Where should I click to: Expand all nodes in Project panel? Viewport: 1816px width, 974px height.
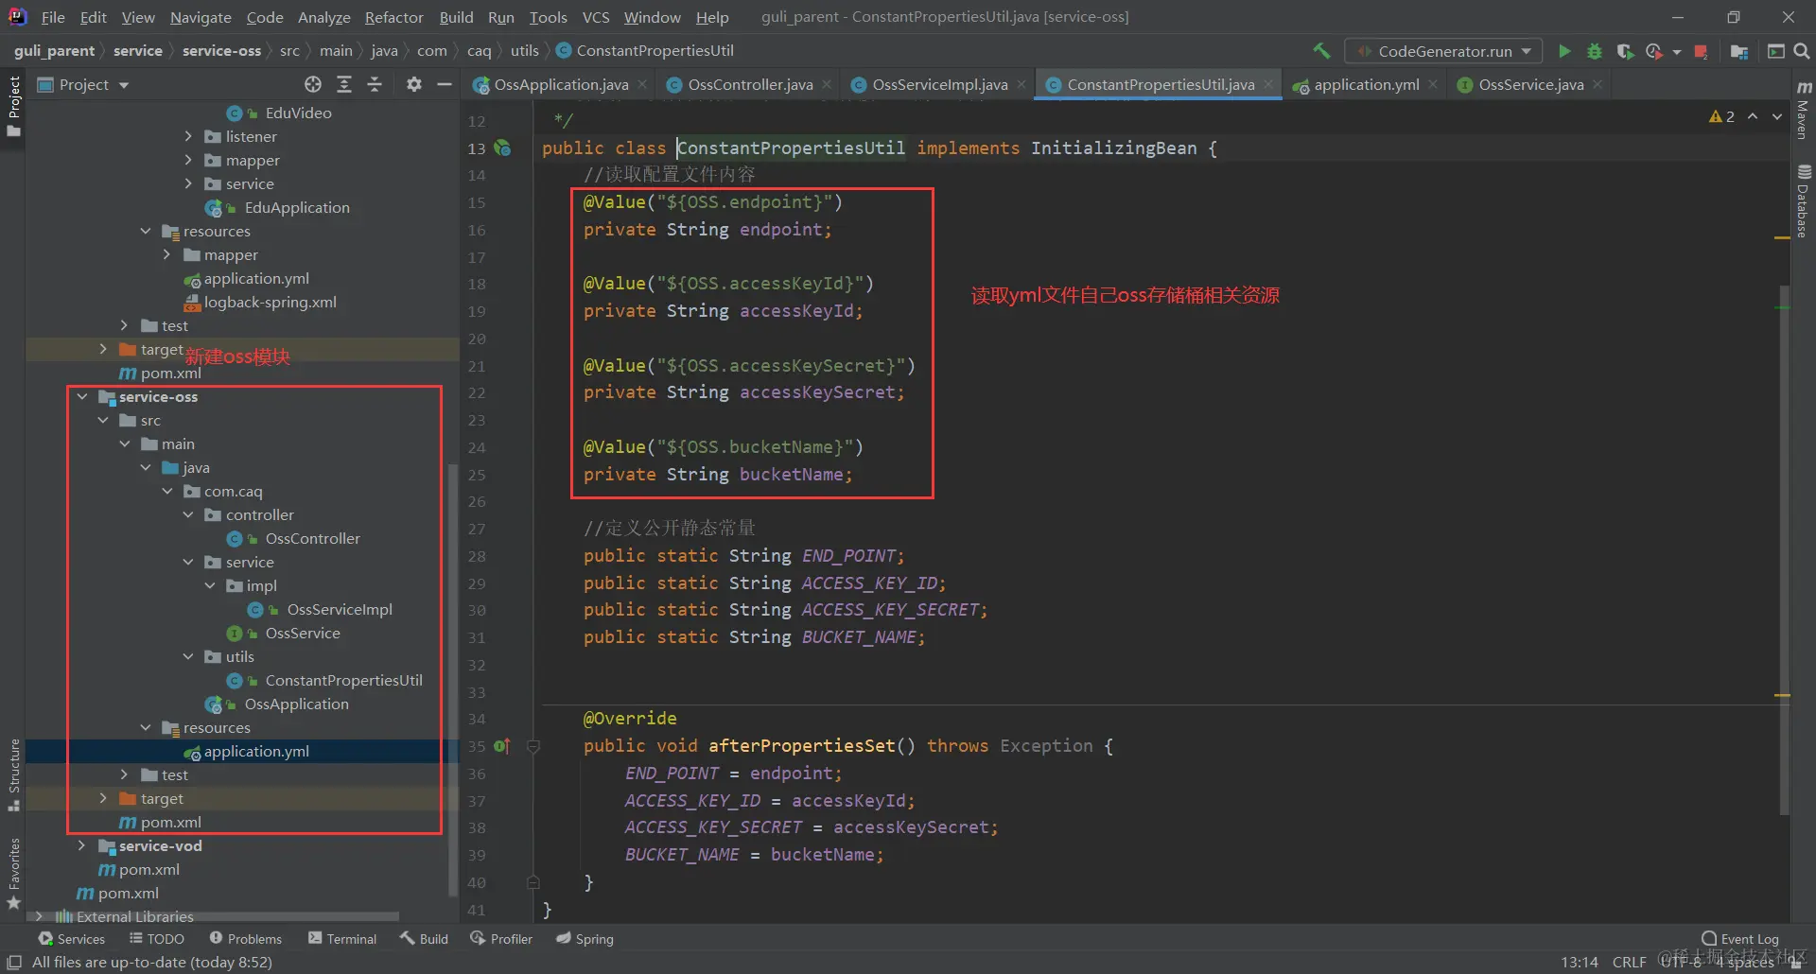click(x=344, y=84)
